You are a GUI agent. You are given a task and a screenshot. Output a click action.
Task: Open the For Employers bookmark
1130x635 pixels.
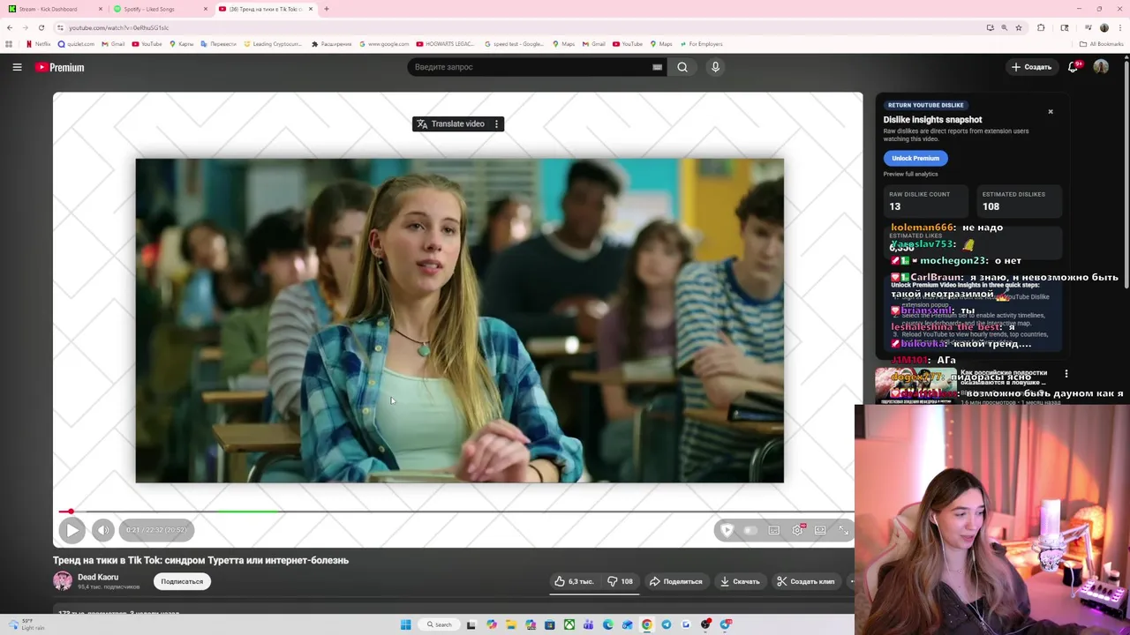[x=701, y=44]
